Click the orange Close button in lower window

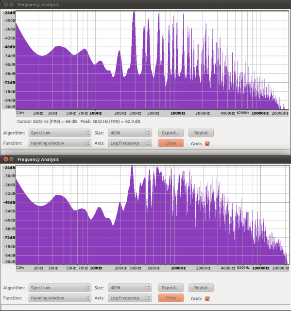click(x=171, y=298)
